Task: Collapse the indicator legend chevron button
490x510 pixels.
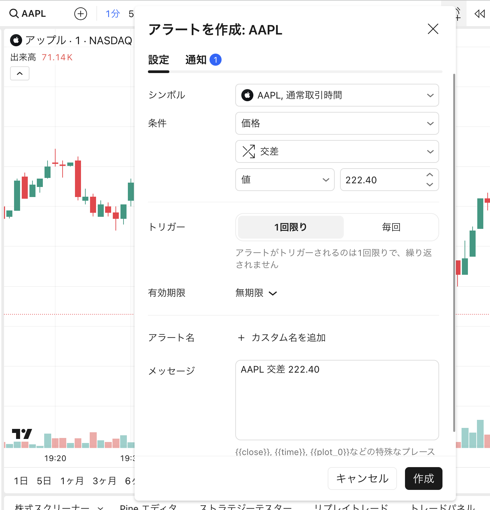Action: pyautogui.click(x=20, y=73)
